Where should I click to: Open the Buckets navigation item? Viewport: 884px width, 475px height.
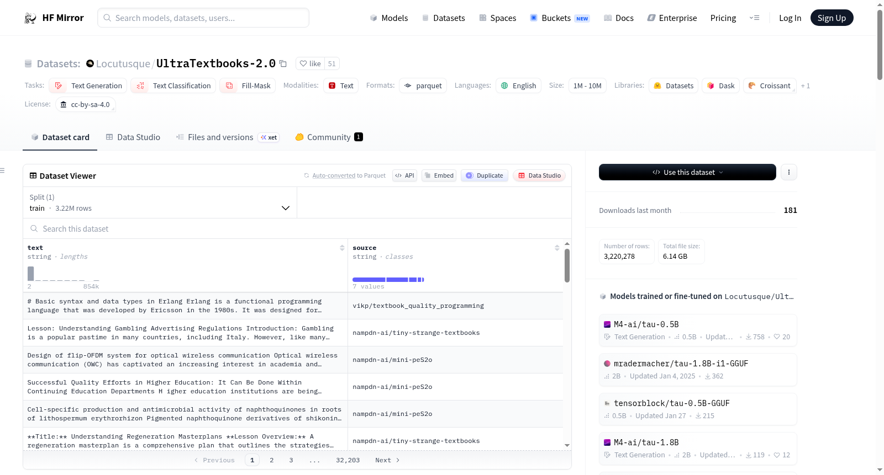click(560, 18)
